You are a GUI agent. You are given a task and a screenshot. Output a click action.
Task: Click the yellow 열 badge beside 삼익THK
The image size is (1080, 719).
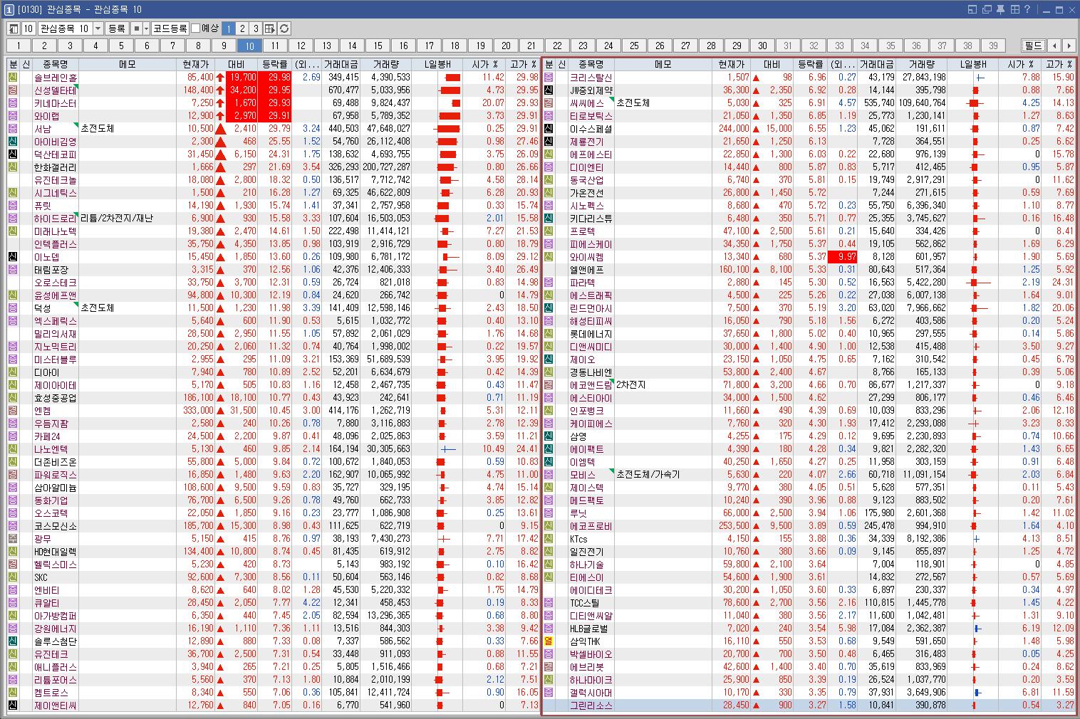549,641
